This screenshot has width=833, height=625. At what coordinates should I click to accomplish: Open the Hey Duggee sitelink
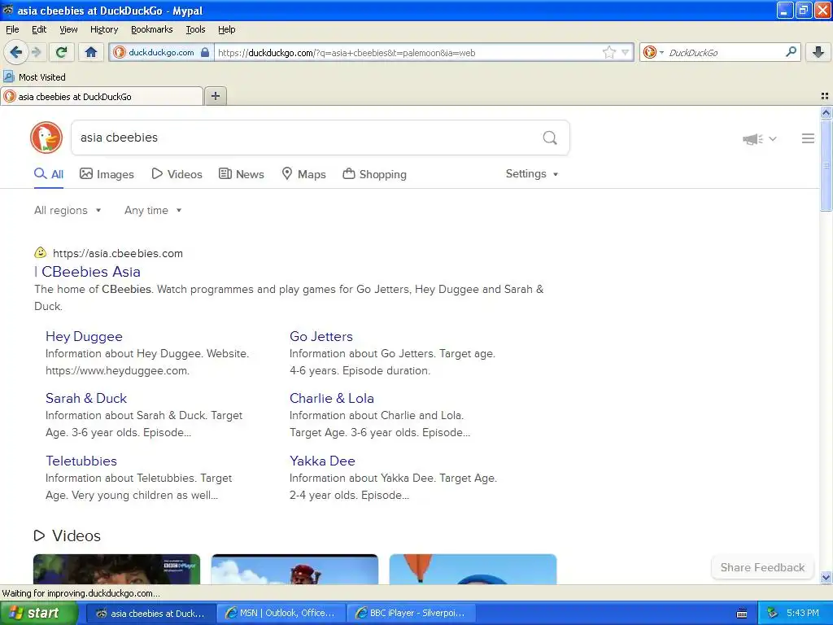pos(84,336)
